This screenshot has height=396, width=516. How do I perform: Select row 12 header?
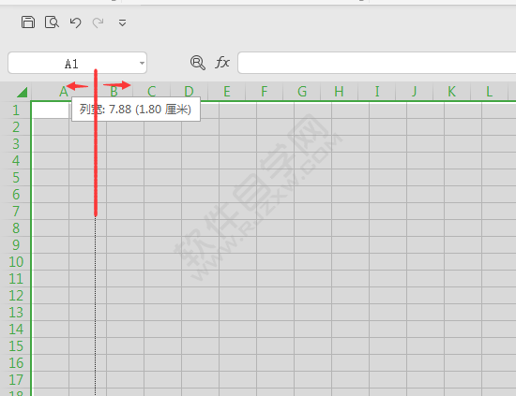click(x=16, y=296)
